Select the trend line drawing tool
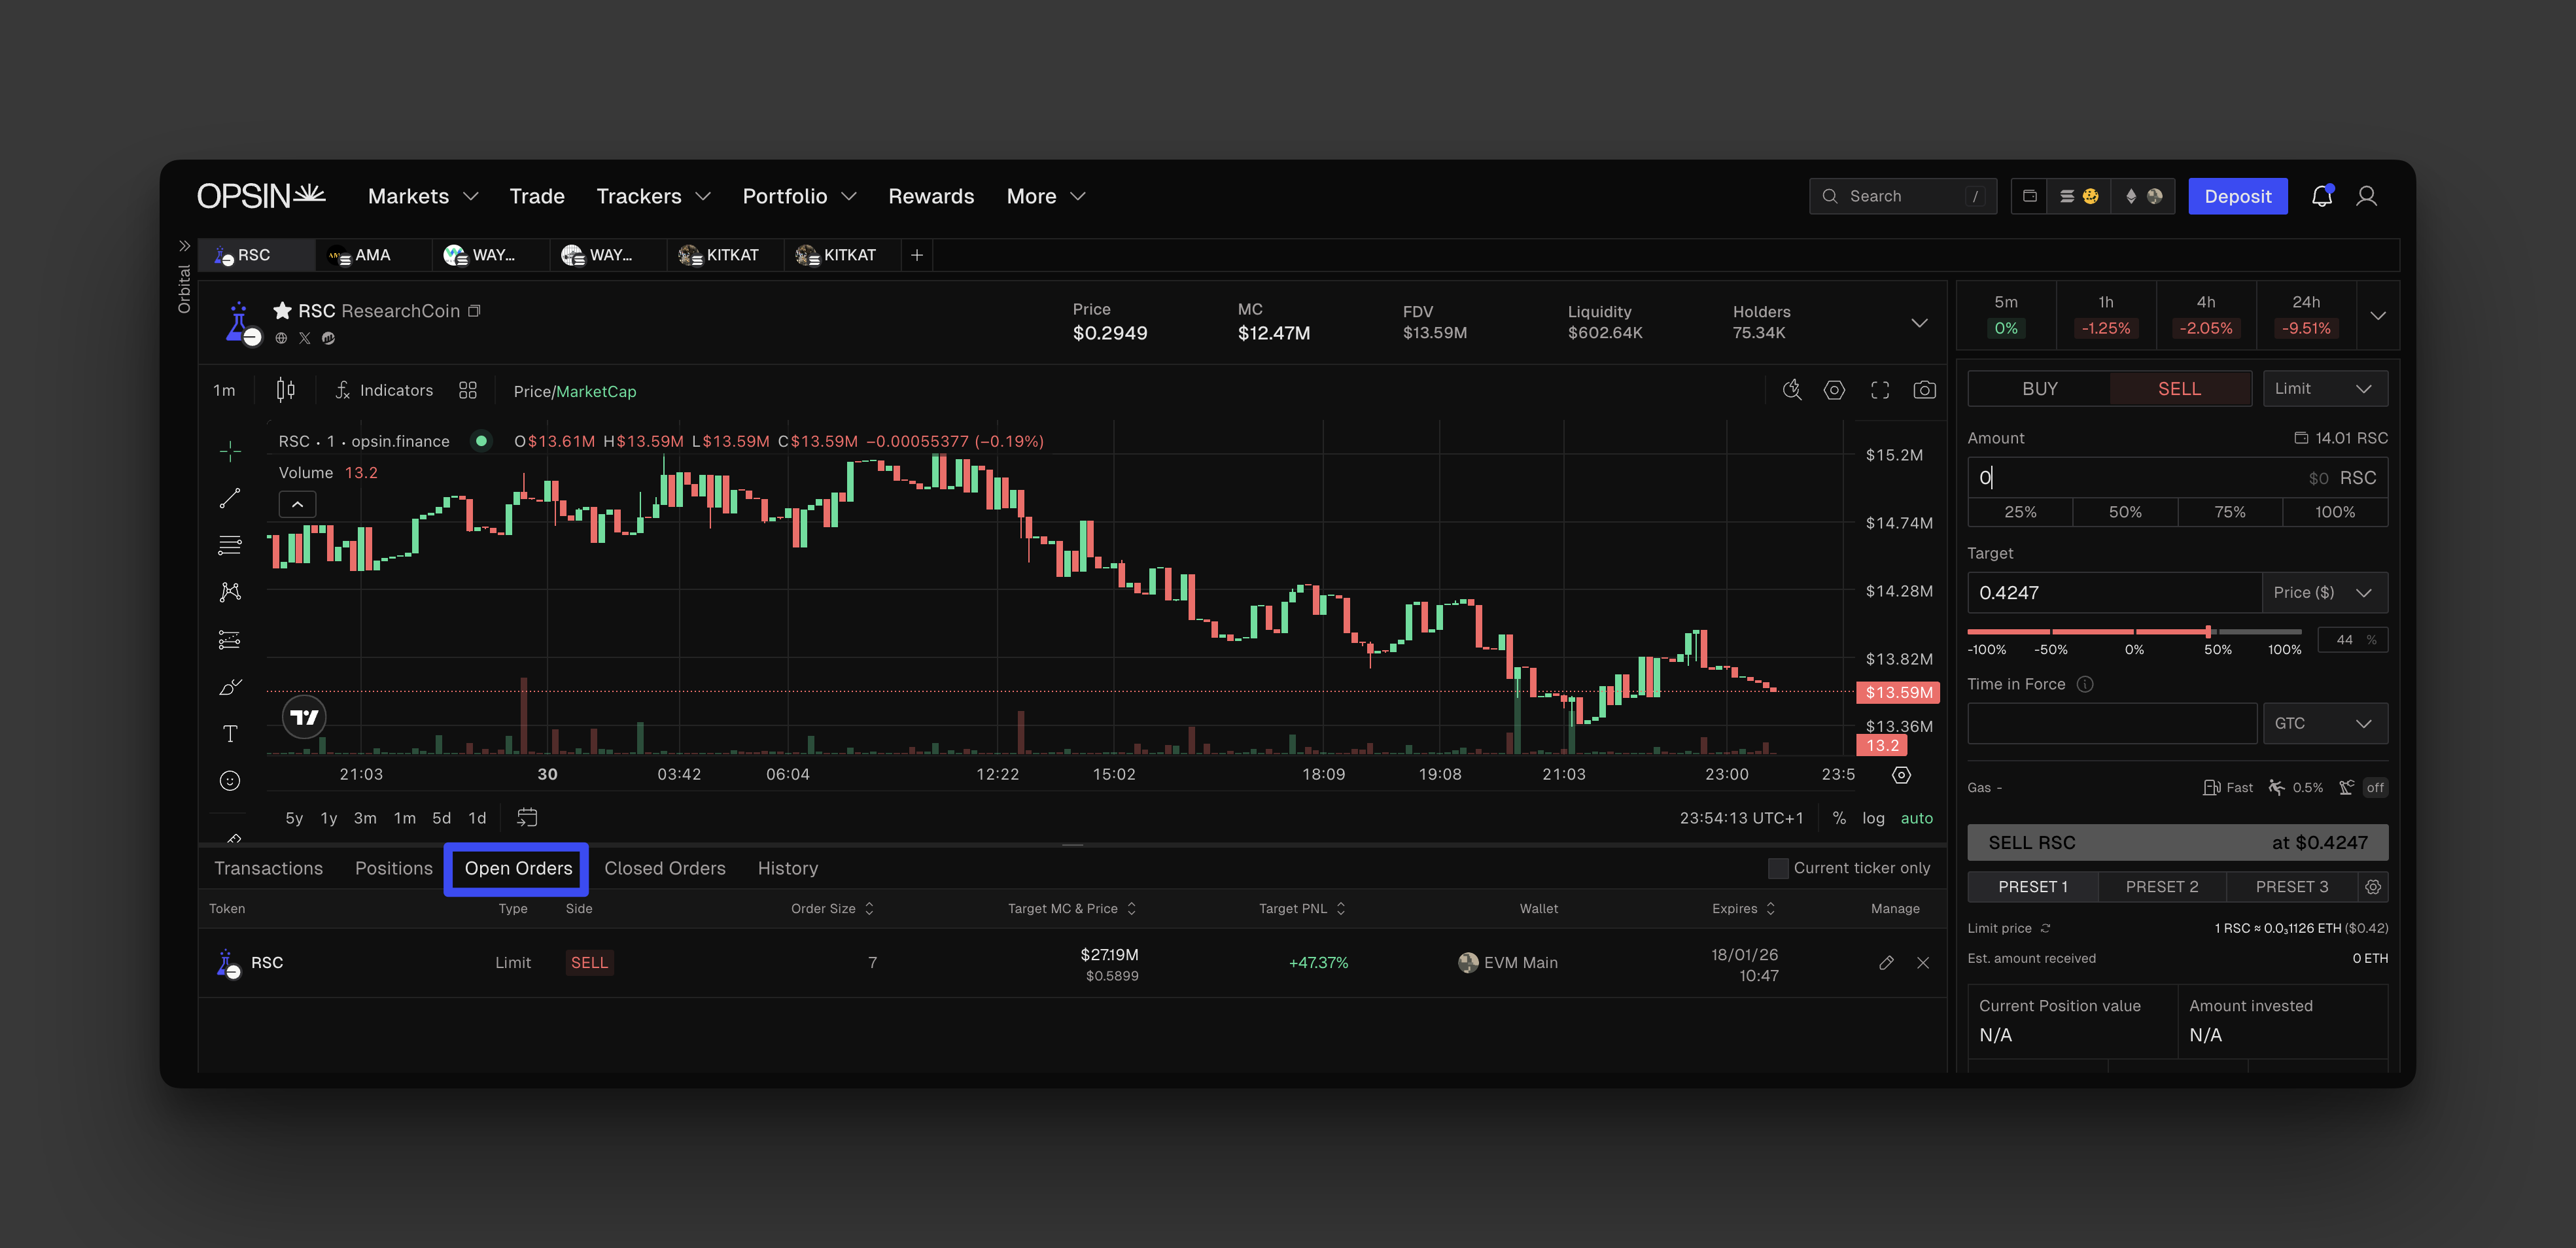The width and height of the screenshot is (2576, 1248). pos(230,498)
